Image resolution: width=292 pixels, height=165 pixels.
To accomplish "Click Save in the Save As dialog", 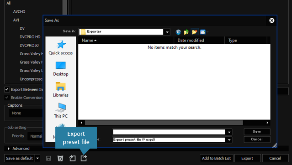I will [x=257, y=132].
